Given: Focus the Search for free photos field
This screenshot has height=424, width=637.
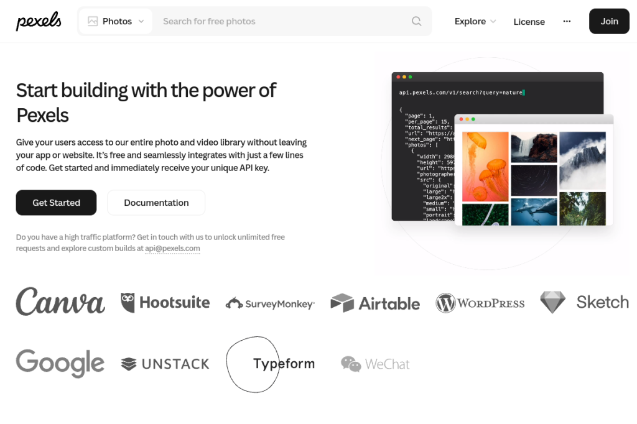Looking at the screenshot, I should coord(286,21).
